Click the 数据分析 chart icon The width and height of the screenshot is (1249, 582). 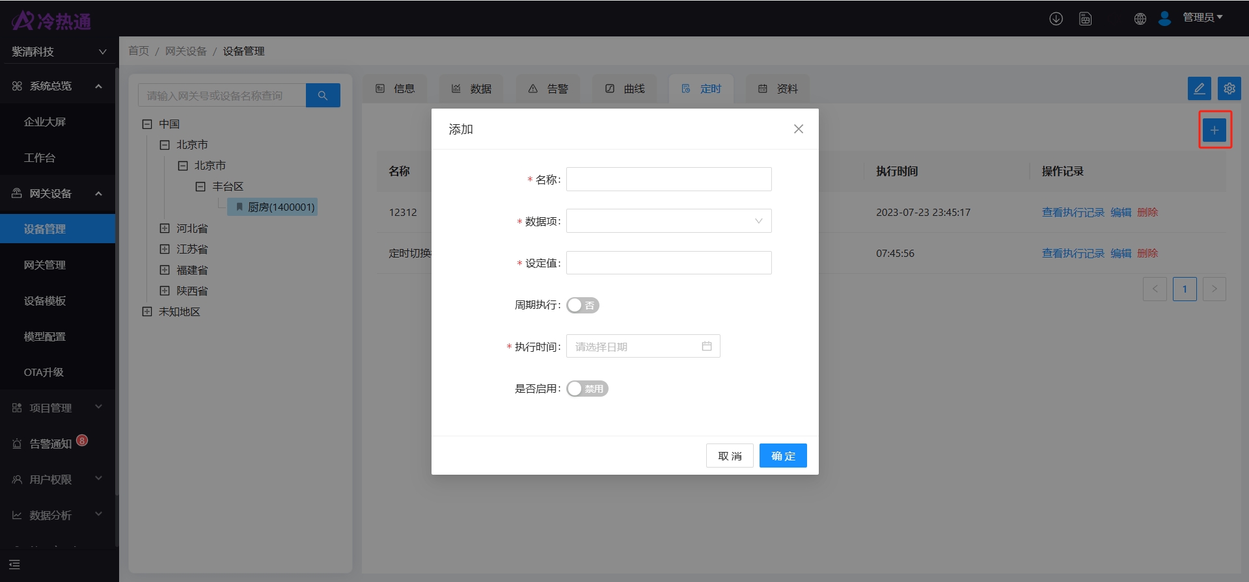coord(17,515)
